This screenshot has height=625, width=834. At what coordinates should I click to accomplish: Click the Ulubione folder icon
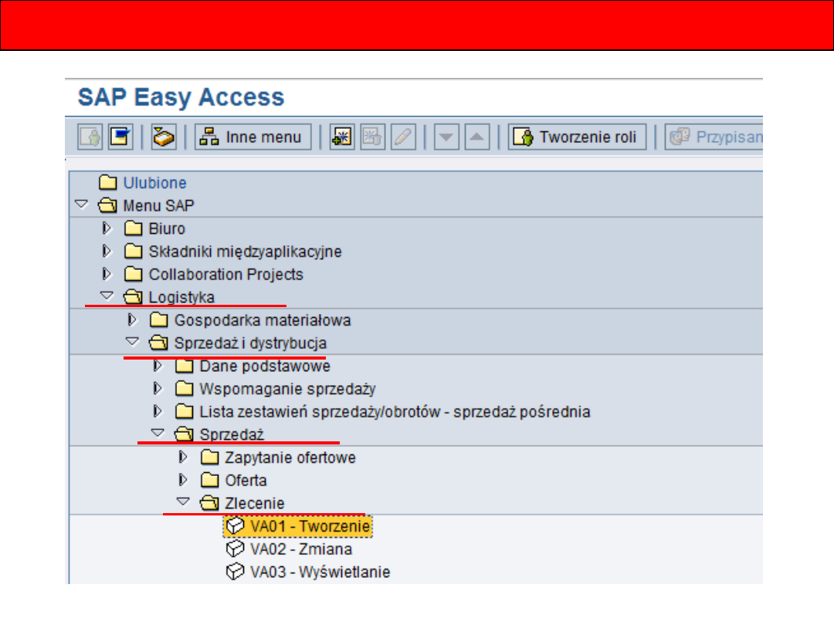[x=107, y=183]
